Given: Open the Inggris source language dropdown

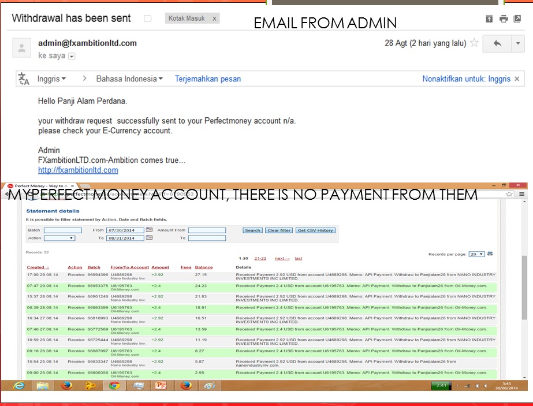Looking at the screenshot, I should (51, 79).
